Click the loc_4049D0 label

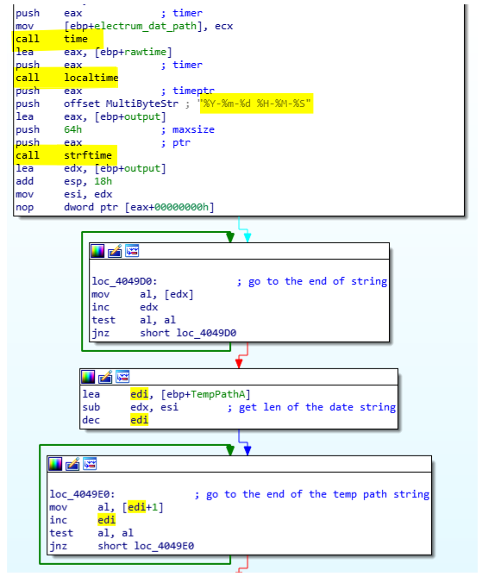click(124, 281)
